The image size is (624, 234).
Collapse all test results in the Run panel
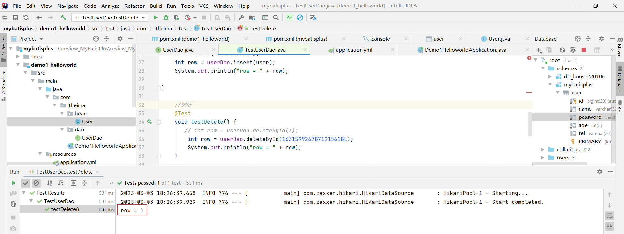(84, 183)
